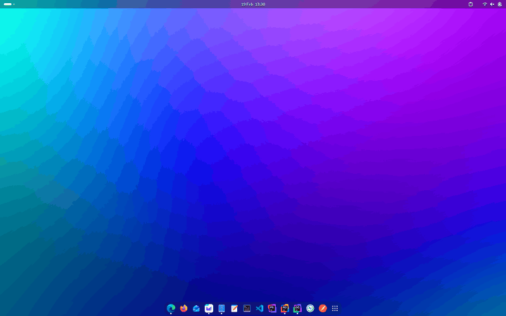Open DataGrip from the dock
The width and height of the screenshot is (506, 316).
point(297,308)
